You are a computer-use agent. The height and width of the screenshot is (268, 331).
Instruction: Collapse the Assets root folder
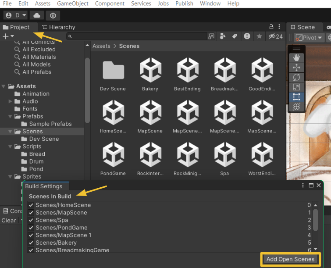point(4,86)
